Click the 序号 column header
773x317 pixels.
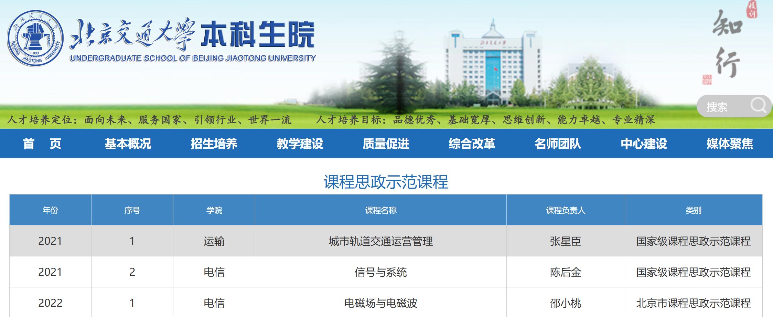[132, 210]
